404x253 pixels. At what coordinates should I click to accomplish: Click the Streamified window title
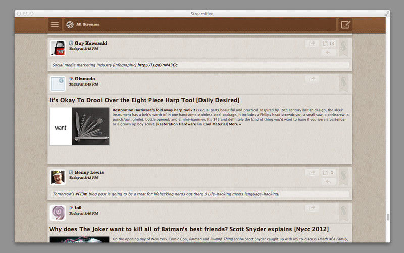202,14
